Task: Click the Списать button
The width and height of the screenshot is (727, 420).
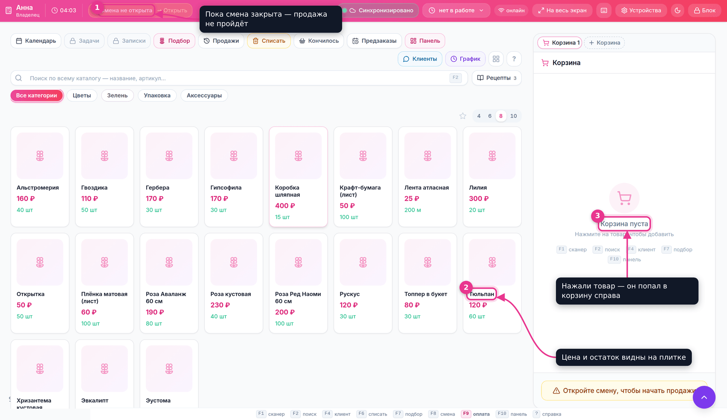Action: click(x=269, y=41)
